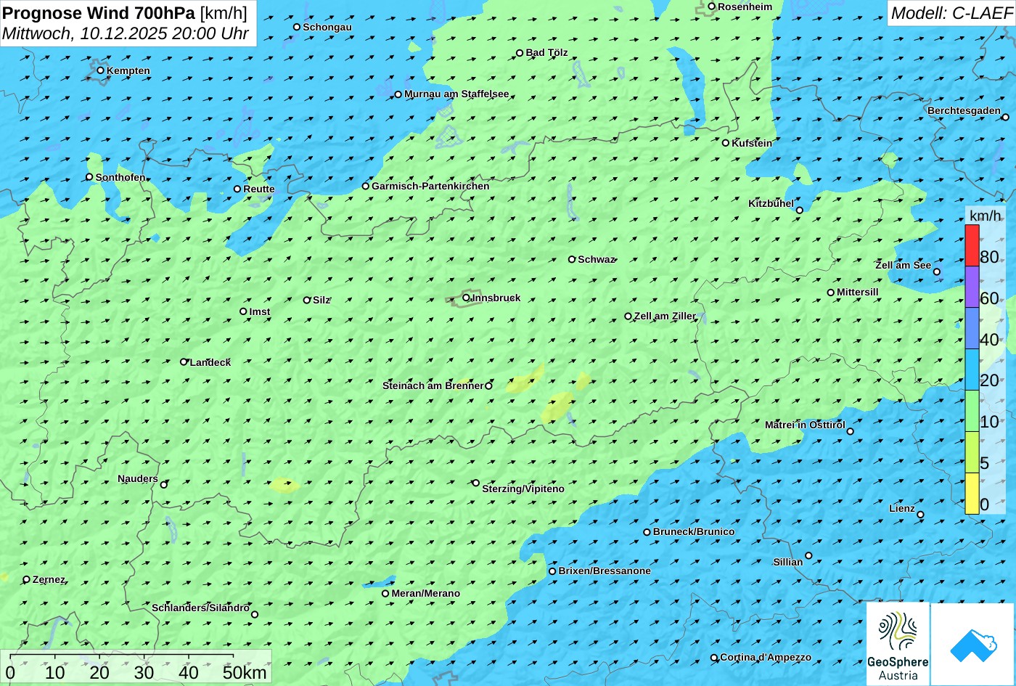The height and width of the screenshot is (686, 1016).
Task: Click the 5 value in legend
Action: point(984,463)
